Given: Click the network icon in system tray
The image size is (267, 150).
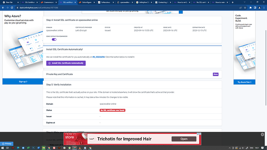Looking at the screenshot, I should 240,148.
